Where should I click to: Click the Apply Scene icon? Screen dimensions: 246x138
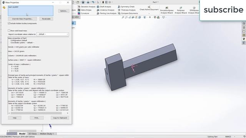[158, 17]
